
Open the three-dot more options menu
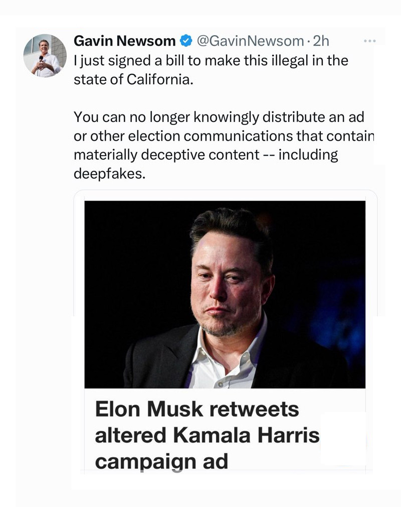[x=369, y=40]
